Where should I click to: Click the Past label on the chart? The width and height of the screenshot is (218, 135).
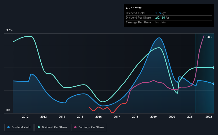[x=208, y=37]
